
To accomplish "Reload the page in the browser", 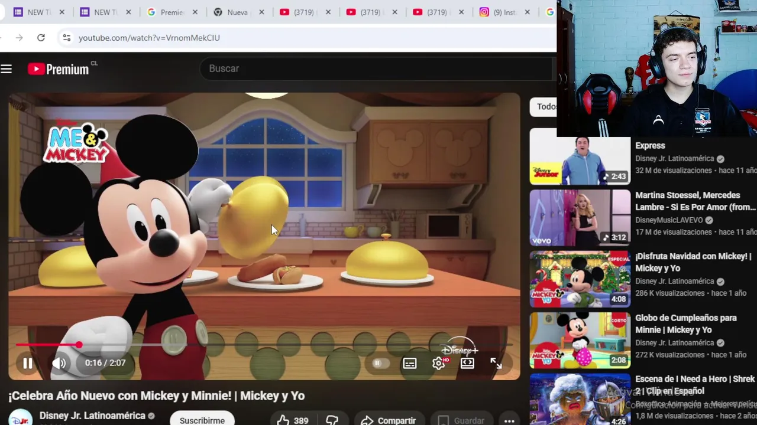I will (41, 38).
